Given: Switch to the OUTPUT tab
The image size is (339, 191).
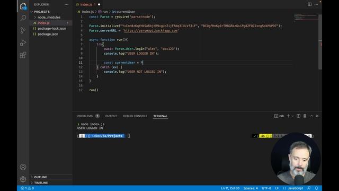Looking at the screenshot, I should click(111, 116).
